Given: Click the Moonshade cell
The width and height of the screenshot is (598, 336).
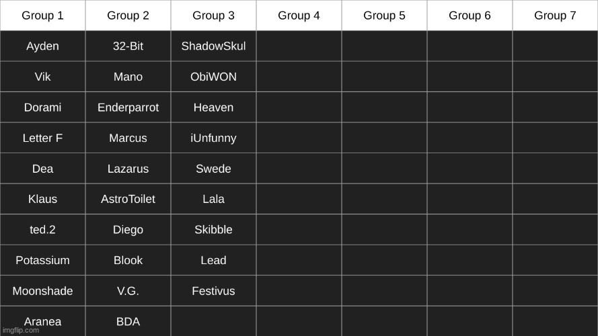Looking at the screenshot, I should (x=42, y=291).
